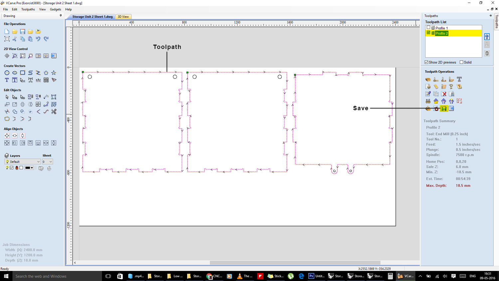
Task: Click the horizontal scrollbar thumb
Action: coord(295,263)
